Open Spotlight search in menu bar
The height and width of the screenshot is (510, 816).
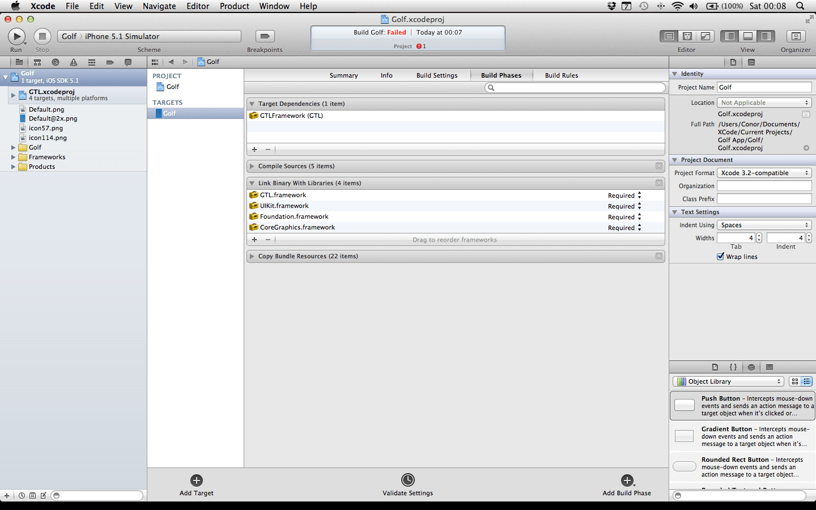[x=800, y=6]
